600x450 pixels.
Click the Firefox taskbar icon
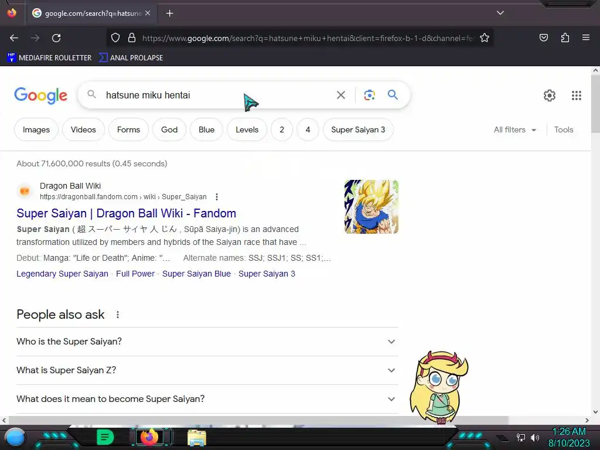(x=149, y=437)
